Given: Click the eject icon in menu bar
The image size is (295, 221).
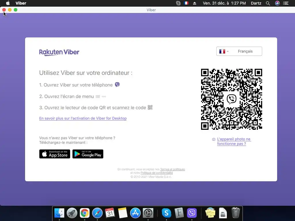Looking at the screenshot, I should pyautogui.click(x=194, y=3).
